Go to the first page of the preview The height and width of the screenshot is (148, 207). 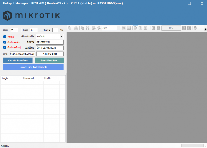(154, 28)
